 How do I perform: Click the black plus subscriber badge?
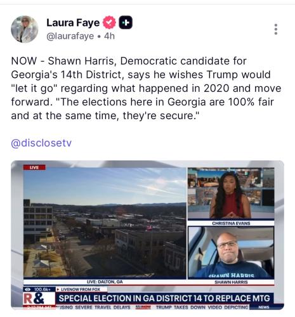(x=126, y=22)
